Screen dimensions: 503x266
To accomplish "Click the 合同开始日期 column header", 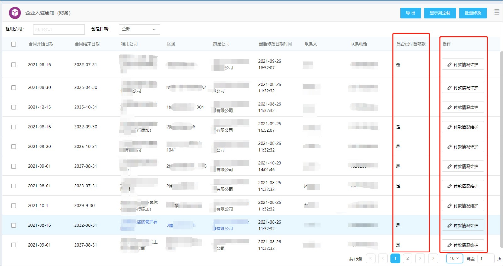I will pyautogui.click(x=41, y=44).
